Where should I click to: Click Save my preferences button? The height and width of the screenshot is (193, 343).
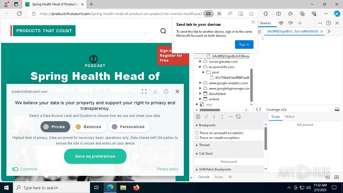[x=95, y=156]
